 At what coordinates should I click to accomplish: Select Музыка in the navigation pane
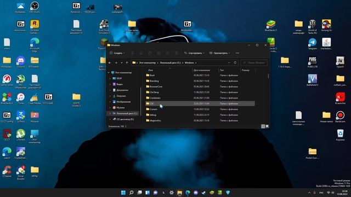(x=121, y=108)
